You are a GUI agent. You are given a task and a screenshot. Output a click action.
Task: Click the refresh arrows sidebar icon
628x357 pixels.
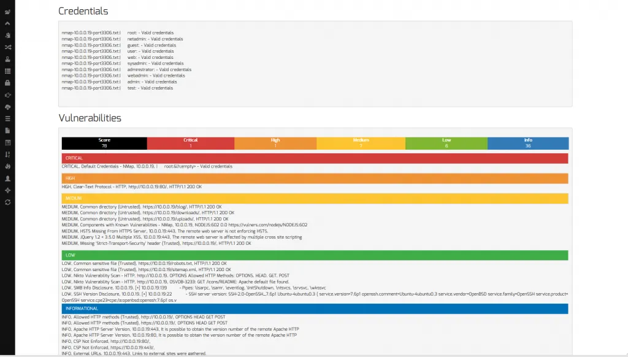[x=7, y=202]
